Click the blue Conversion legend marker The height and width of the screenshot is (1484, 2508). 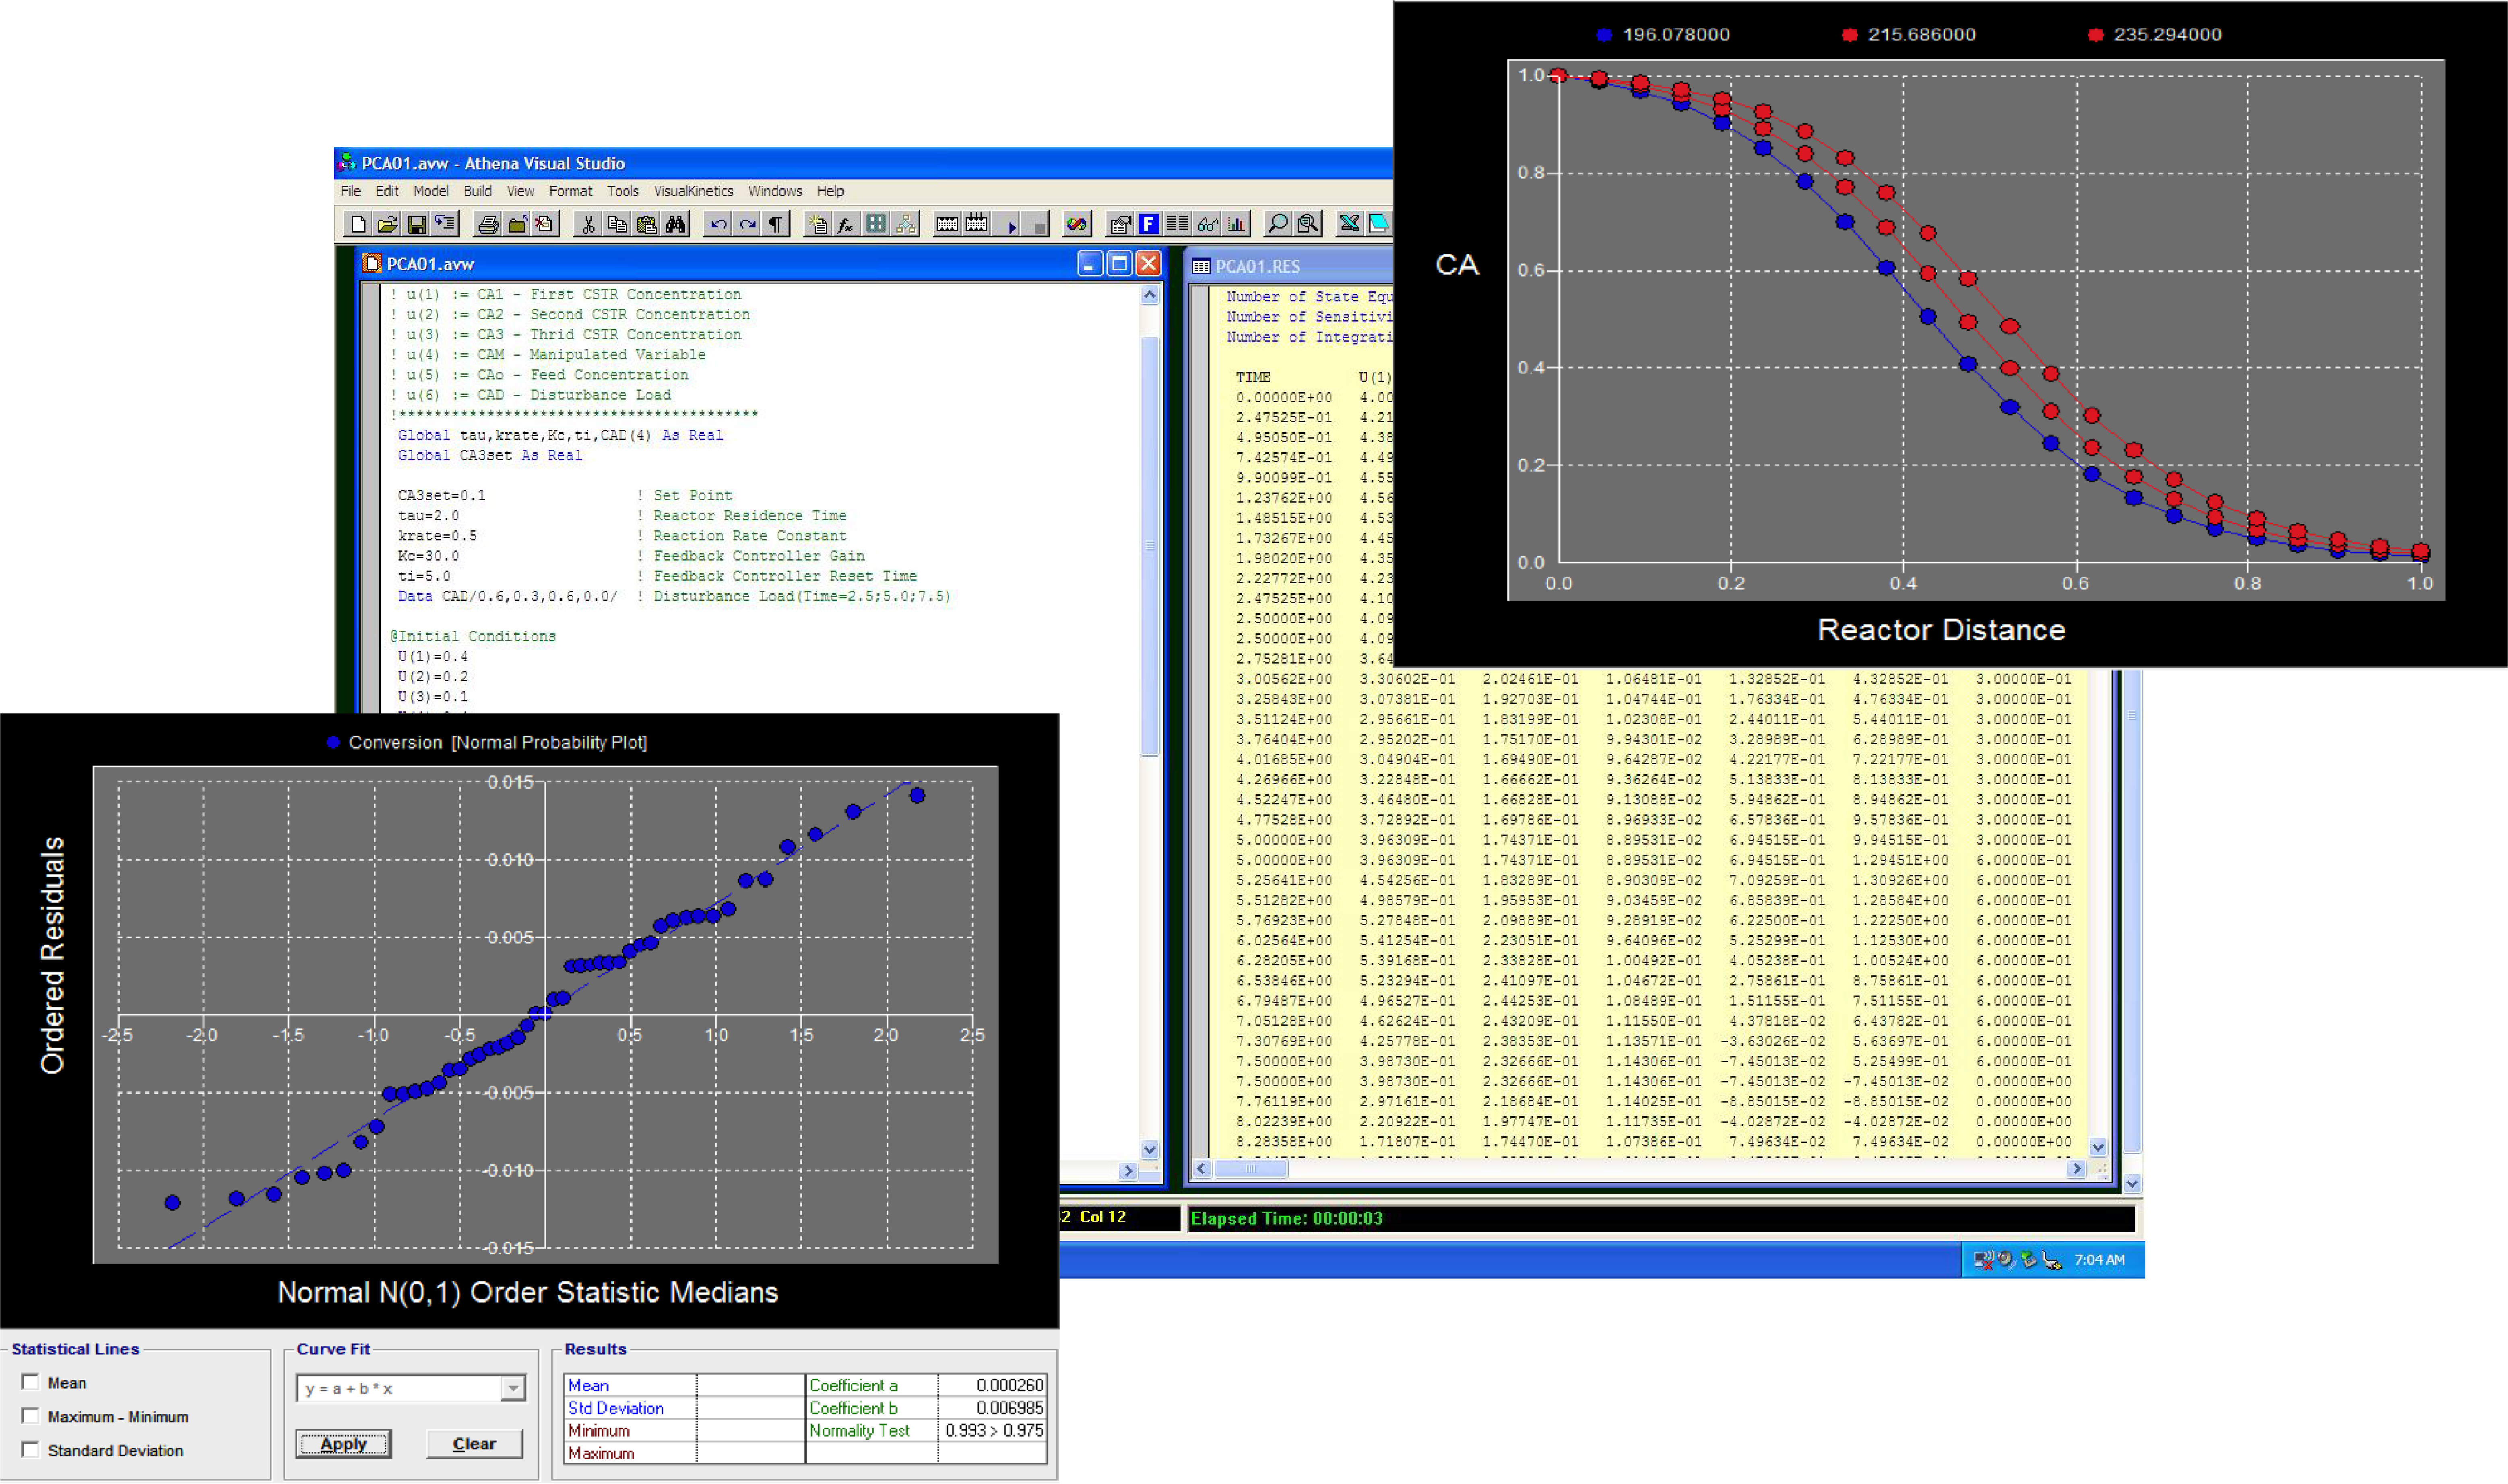333,742
